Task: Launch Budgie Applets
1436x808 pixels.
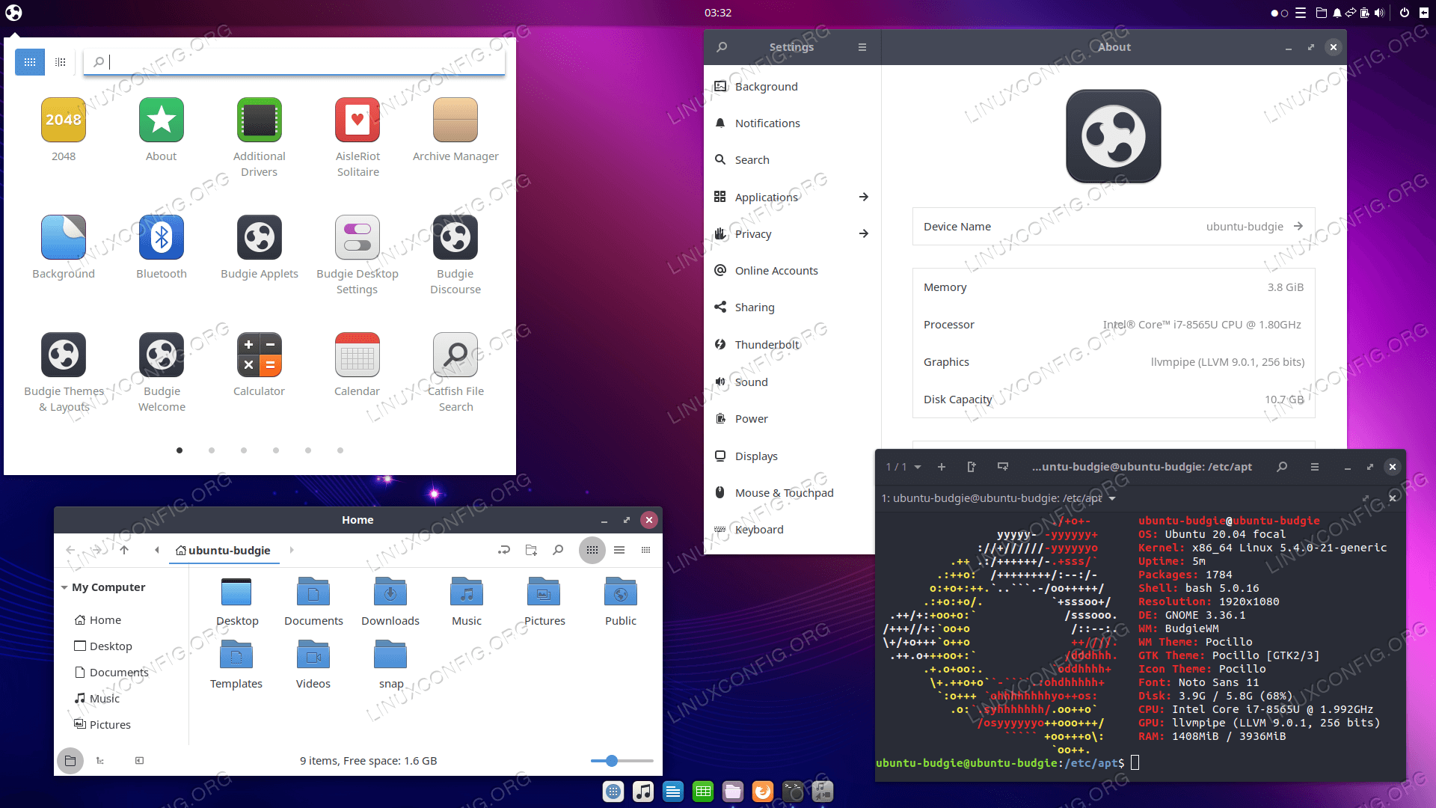Action: (x=260, y=247)
